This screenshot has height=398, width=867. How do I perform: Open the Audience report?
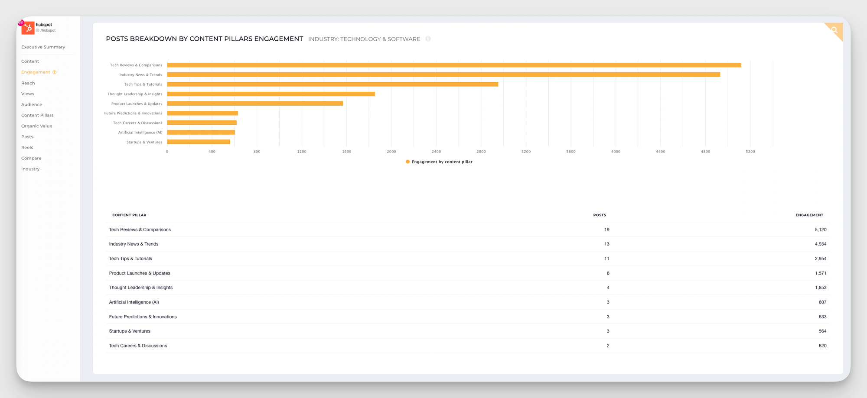[31, 104]
